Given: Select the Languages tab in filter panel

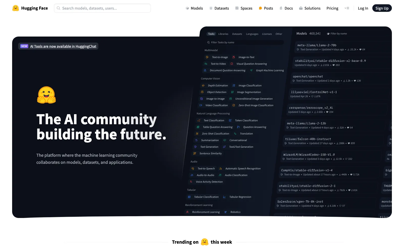Looking at the screenshot, I should coord(252,34).
